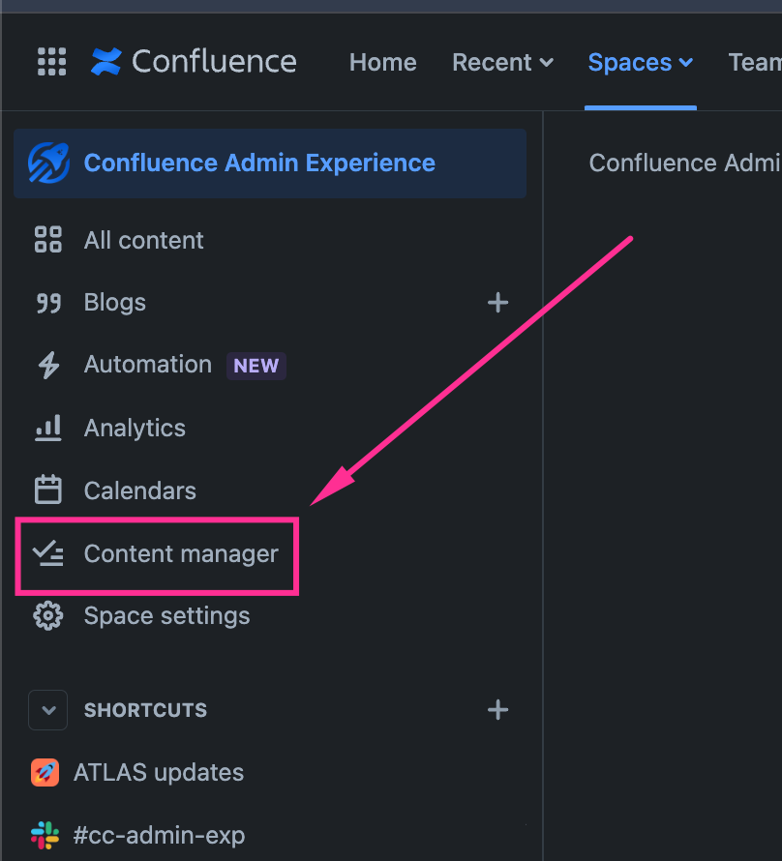Click the Space settings gear icon
The width and height of the screenshot is (782, 861).
click(48, 616)
